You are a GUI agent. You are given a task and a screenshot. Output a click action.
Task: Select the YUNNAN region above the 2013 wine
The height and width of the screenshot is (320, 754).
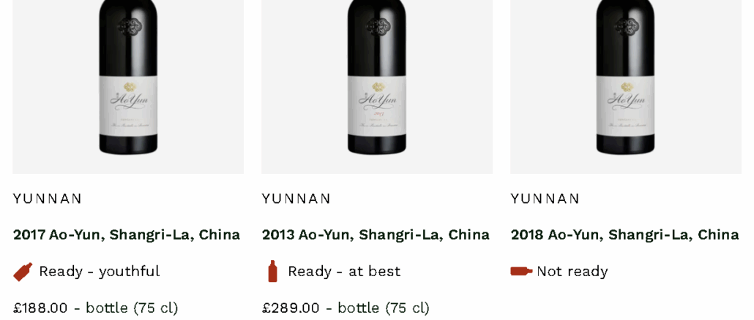tap(296, 199)
